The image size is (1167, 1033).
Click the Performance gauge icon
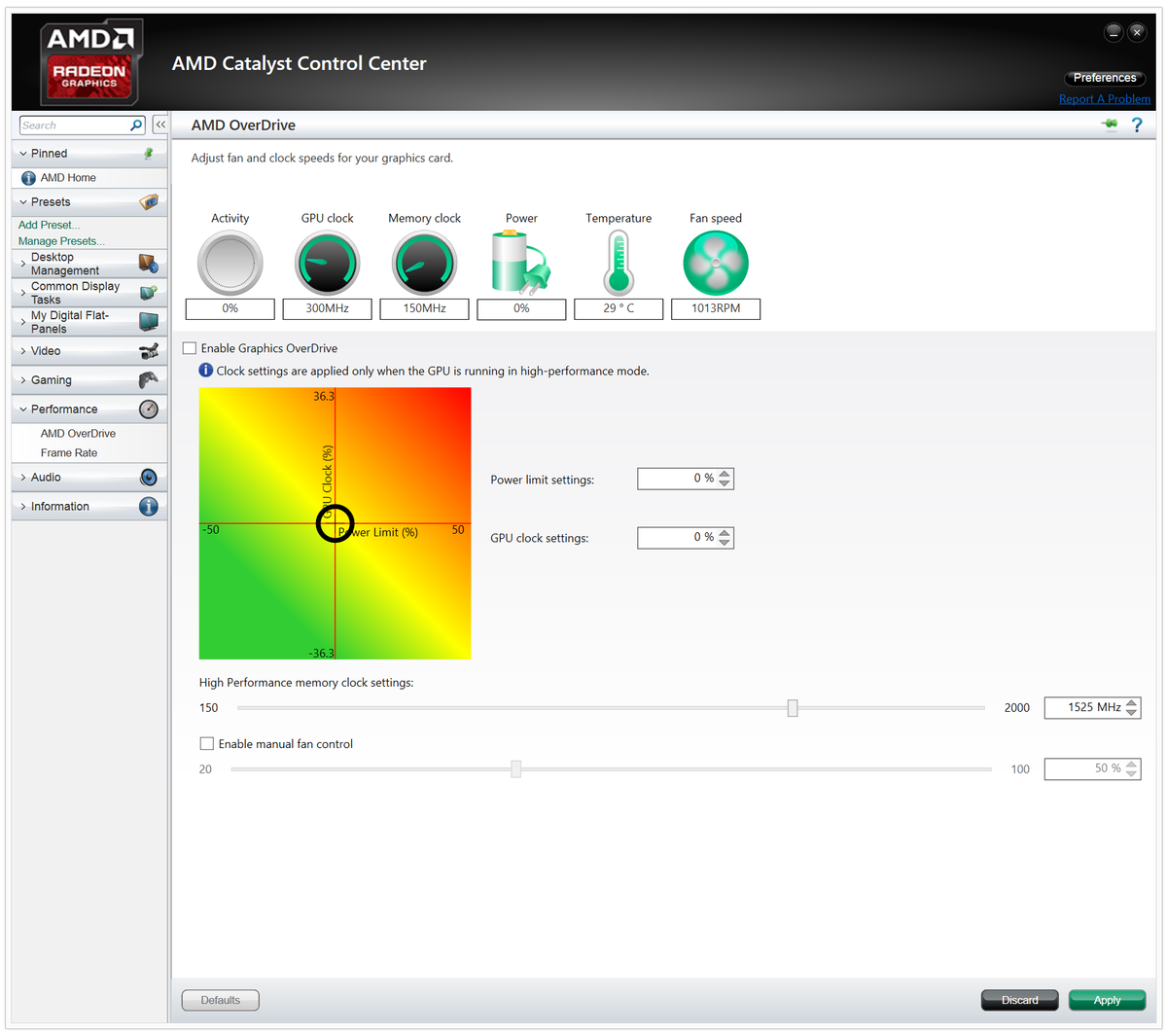pyautogui.click(x=148, y=409)
